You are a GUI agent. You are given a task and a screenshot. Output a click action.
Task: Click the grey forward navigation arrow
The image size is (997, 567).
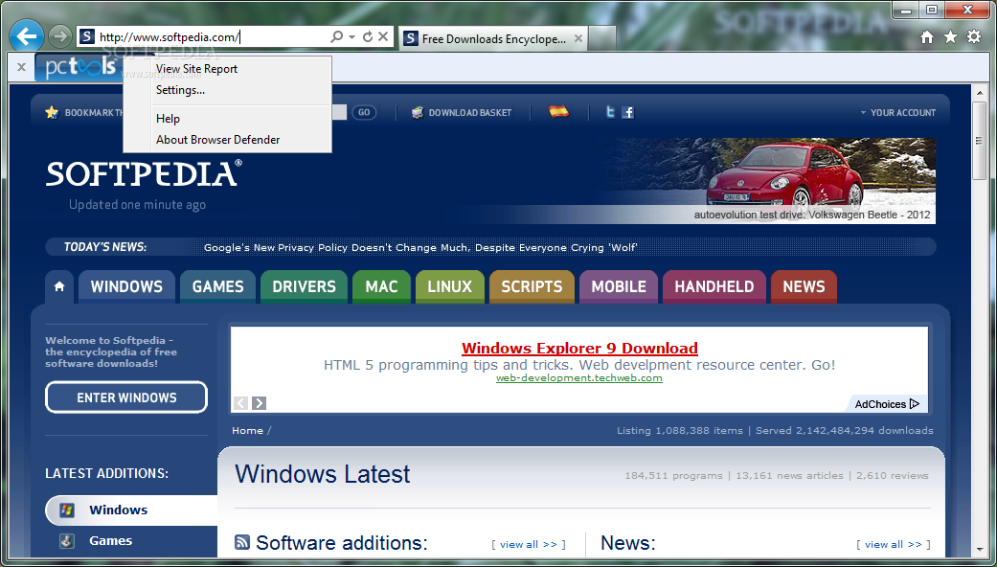point(59,36)
